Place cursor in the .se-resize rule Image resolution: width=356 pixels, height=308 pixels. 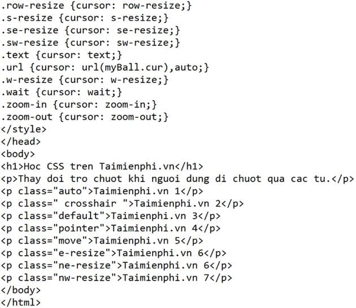pyautogui.click(x=90, y=30)
